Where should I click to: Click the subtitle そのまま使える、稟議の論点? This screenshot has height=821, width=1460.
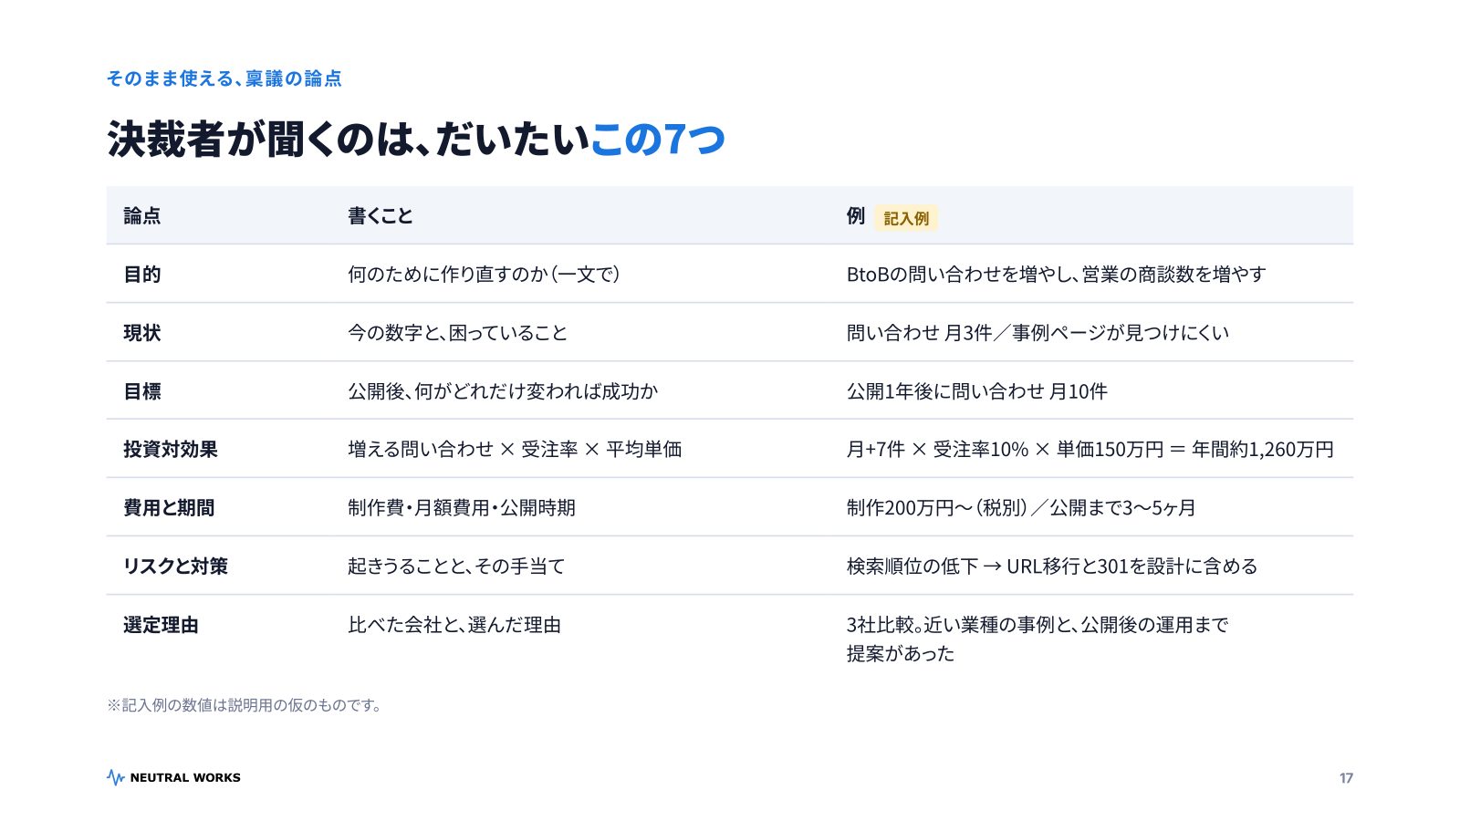tap(224, 78)
